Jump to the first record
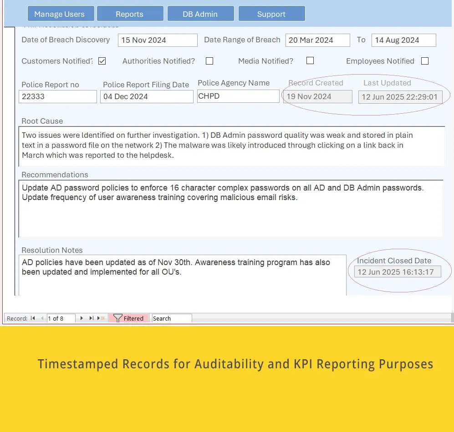The width and height of the screenshot is (454, 432). tap(33, 318)
